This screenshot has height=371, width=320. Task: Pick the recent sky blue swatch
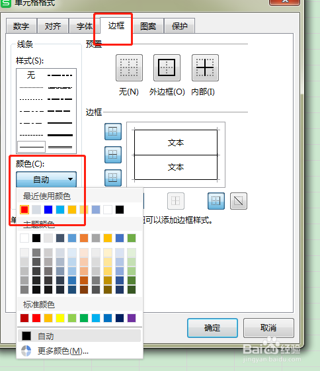coord(60,210)
